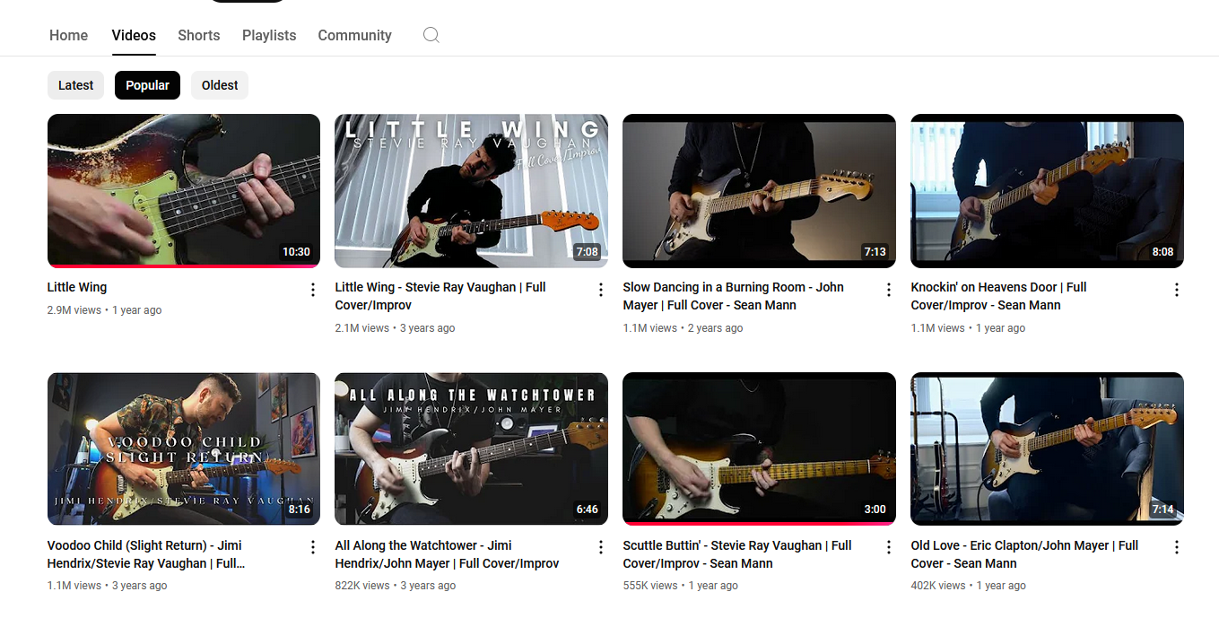Open more options for the Old Love video
Screen dimensions: 1219x618
[1177, 547]
